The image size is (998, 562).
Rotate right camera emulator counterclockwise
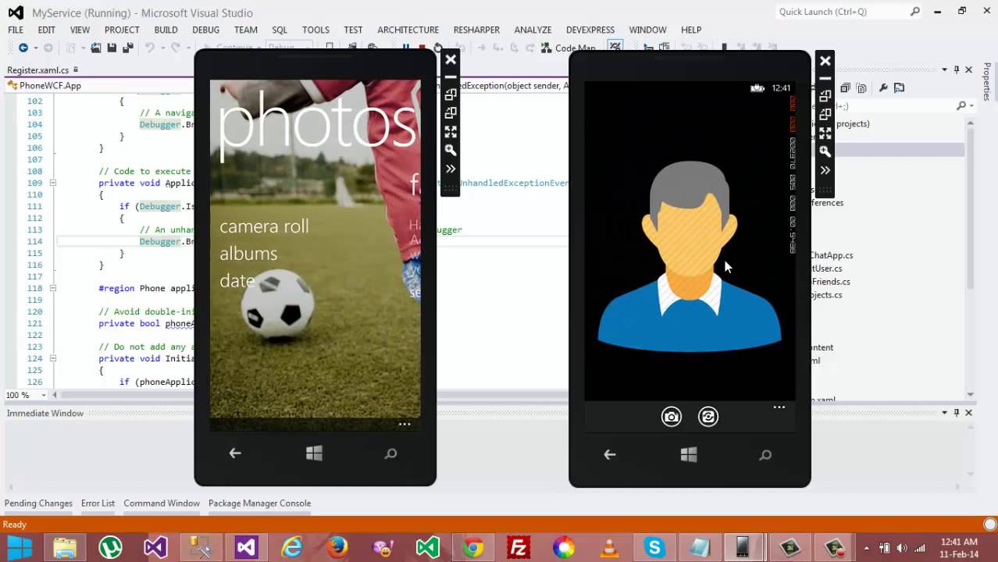(825, 95)
